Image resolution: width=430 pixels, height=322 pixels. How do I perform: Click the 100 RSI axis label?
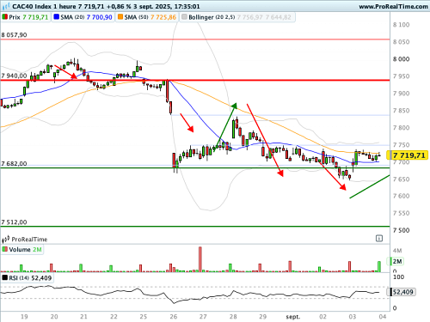point(398,277)
